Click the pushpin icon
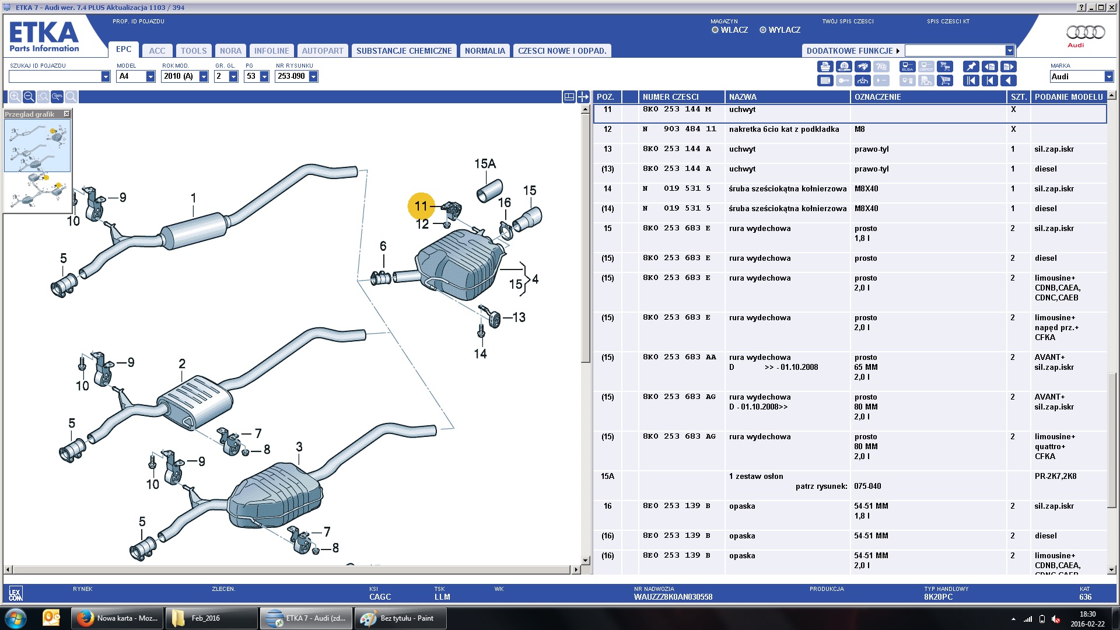 pos(971,66)
